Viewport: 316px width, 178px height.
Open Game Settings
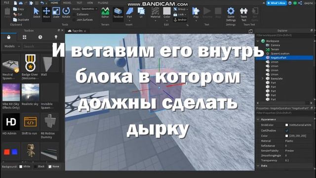click(231, 14)
